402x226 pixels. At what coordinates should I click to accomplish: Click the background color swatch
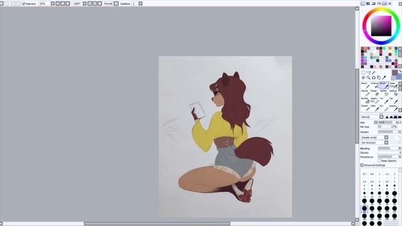399,77
